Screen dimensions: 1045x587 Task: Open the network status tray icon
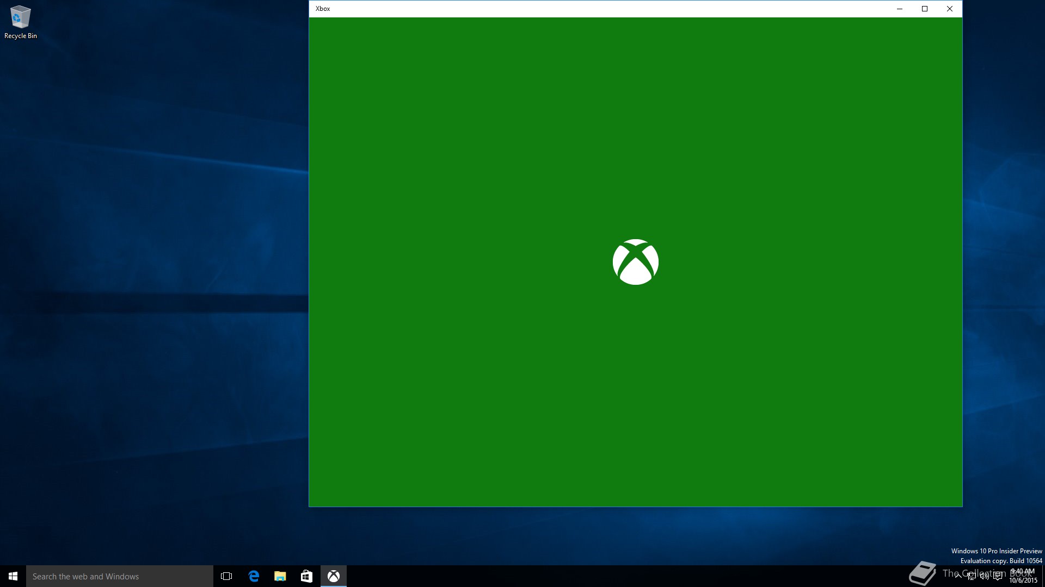[972, 576]
